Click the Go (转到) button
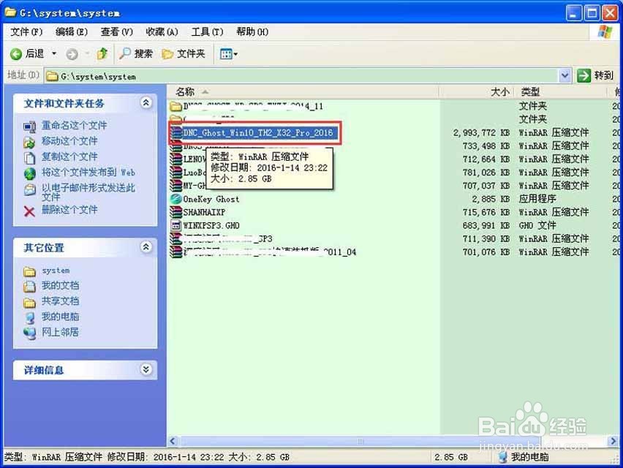Viewport: 623px width, 468px height. (x=595, y=75)
